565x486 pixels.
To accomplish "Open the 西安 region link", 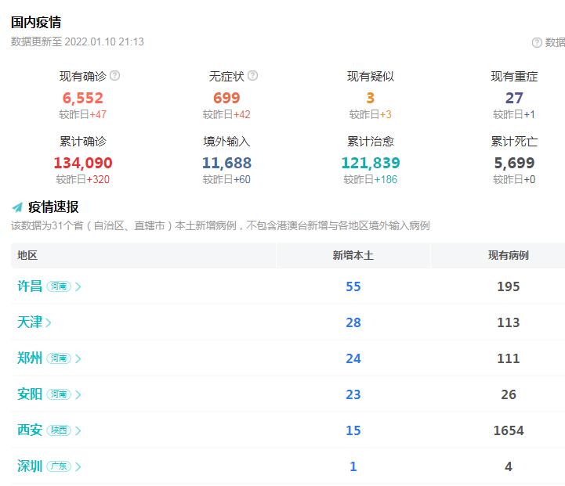I will (30, 430).
